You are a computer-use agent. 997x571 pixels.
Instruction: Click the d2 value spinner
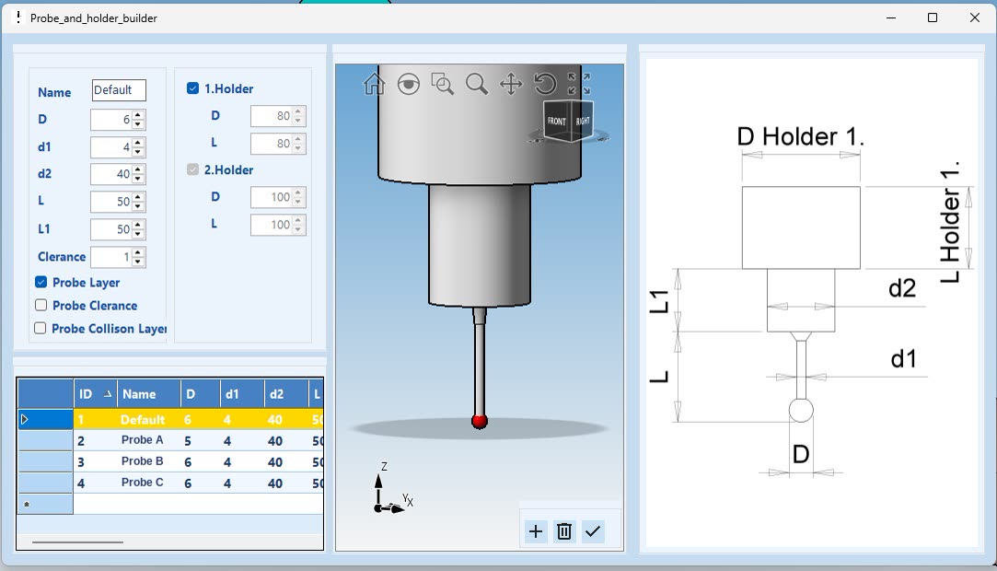point(118,174)
